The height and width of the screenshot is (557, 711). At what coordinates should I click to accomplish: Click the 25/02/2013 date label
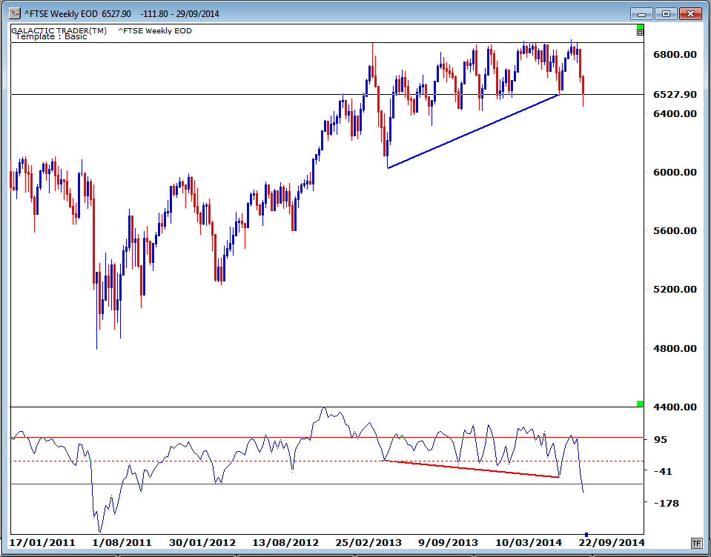[368, 542]
